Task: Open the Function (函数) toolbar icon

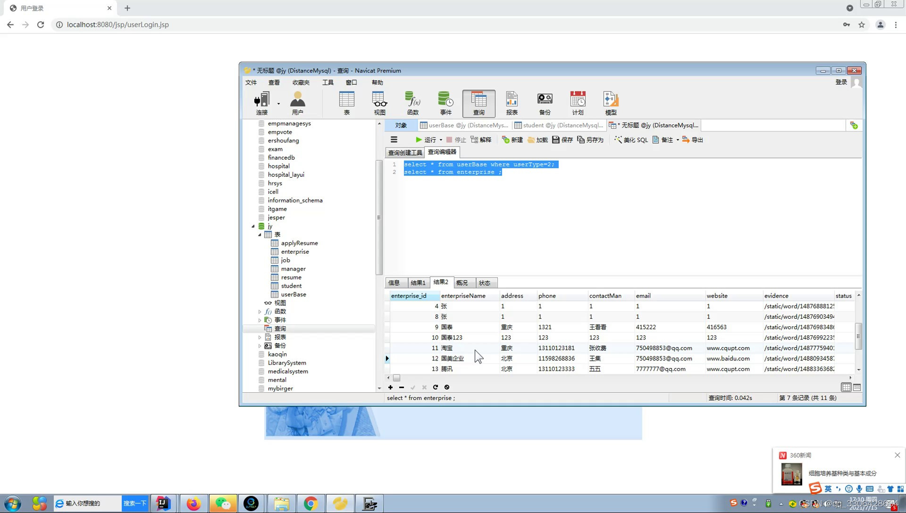Action: point(412,103)
